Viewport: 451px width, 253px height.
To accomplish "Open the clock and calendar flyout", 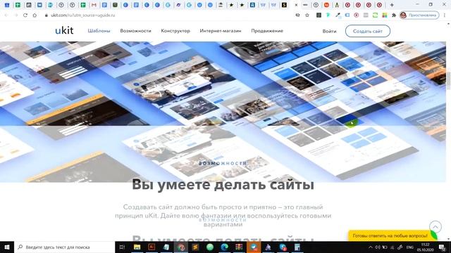I will [425, 247].
